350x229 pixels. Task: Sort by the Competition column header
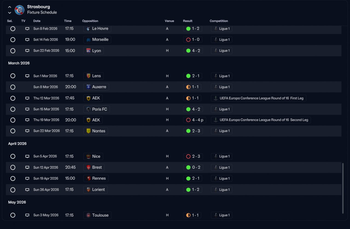(219, 21)
